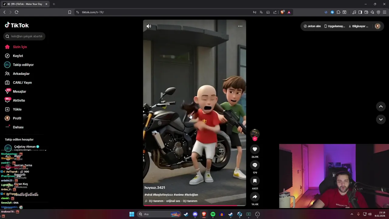Open the #anime hashtag

[179, 195]
